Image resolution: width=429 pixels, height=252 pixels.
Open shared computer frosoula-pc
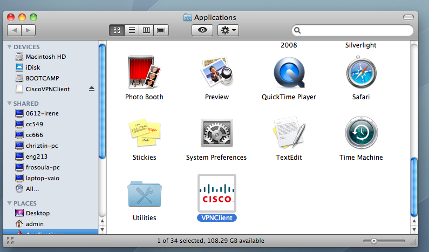tap(37, 167)
